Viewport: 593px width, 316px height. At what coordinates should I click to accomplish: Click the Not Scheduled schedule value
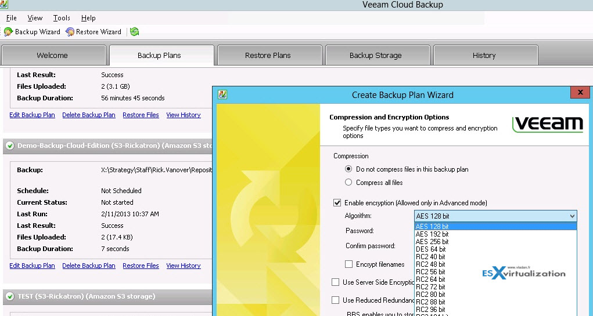[x=121, y=191]
